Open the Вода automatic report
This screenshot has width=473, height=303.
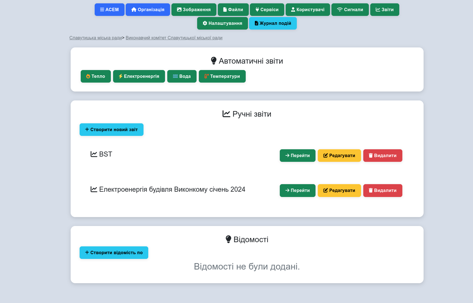click(182, 76)
